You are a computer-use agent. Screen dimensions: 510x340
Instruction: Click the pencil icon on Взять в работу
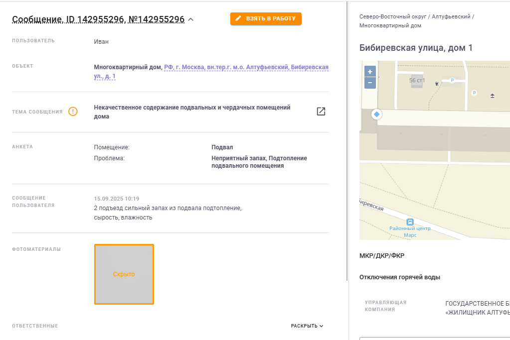point(238,18)
